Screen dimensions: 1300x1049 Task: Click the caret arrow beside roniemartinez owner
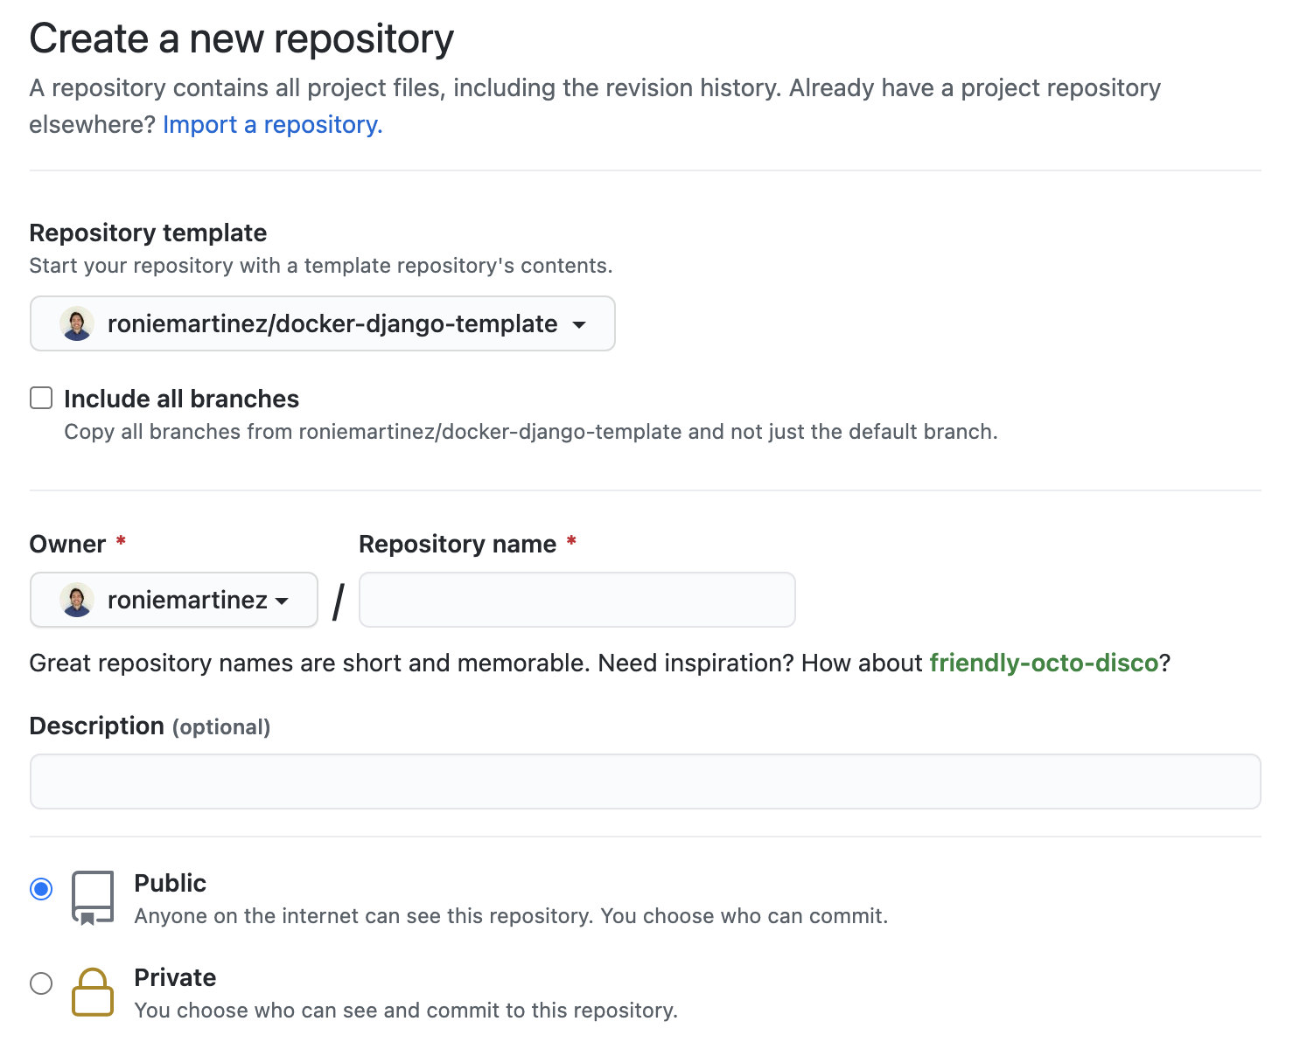coord(282,601)
